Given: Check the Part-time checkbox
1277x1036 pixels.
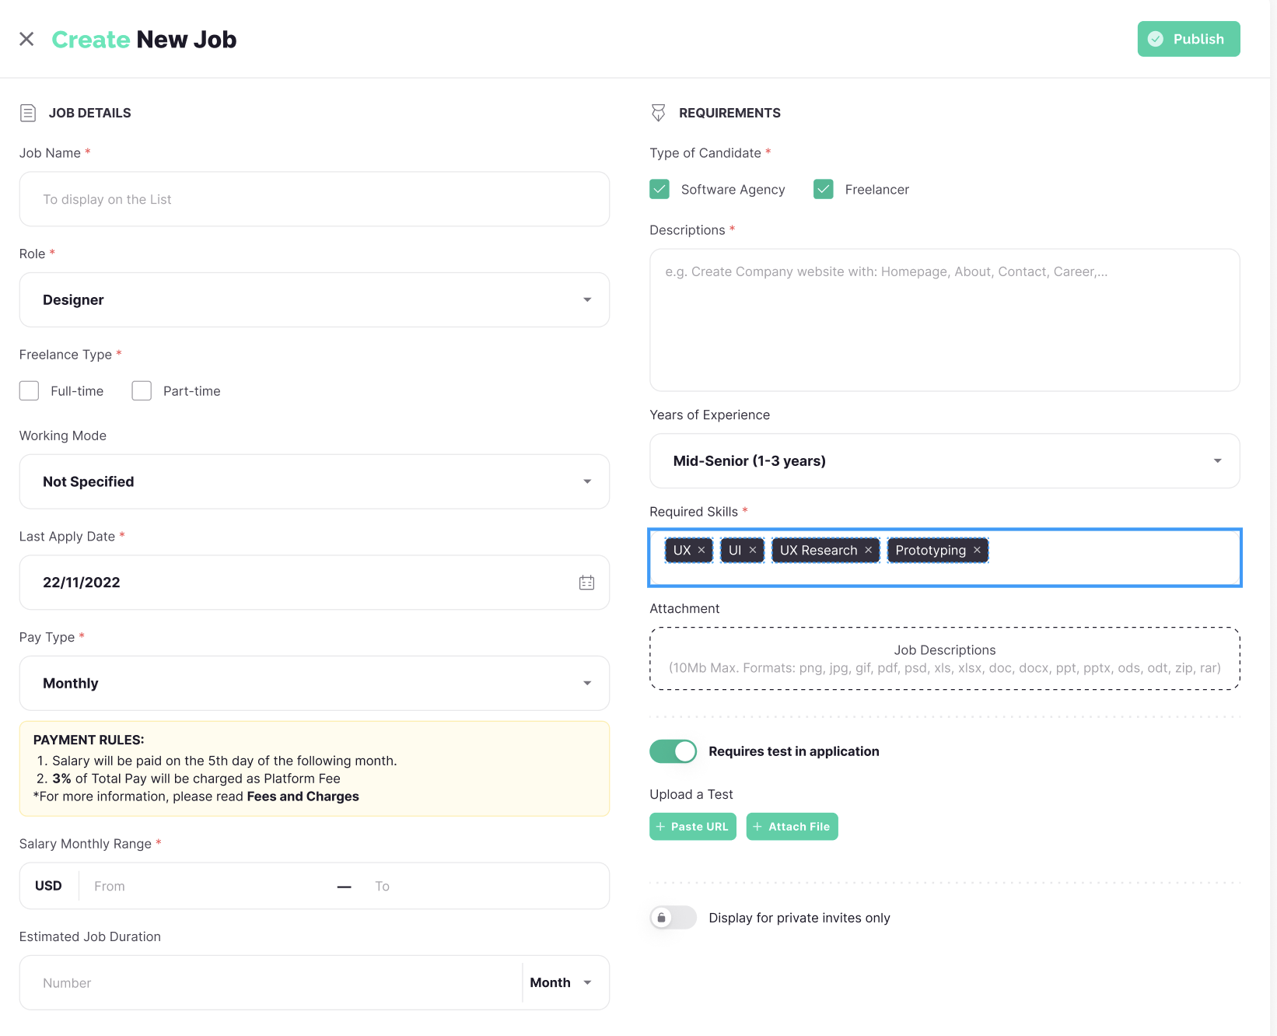Looking at the screenshot, I should [142, 390].
